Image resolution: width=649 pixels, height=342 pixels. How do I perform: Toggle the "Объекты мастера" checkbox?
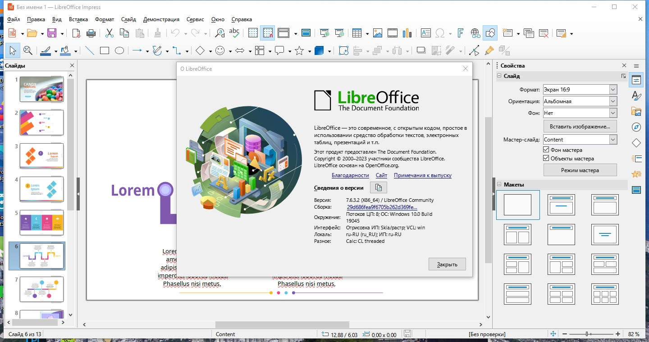[x=546, y=159]
